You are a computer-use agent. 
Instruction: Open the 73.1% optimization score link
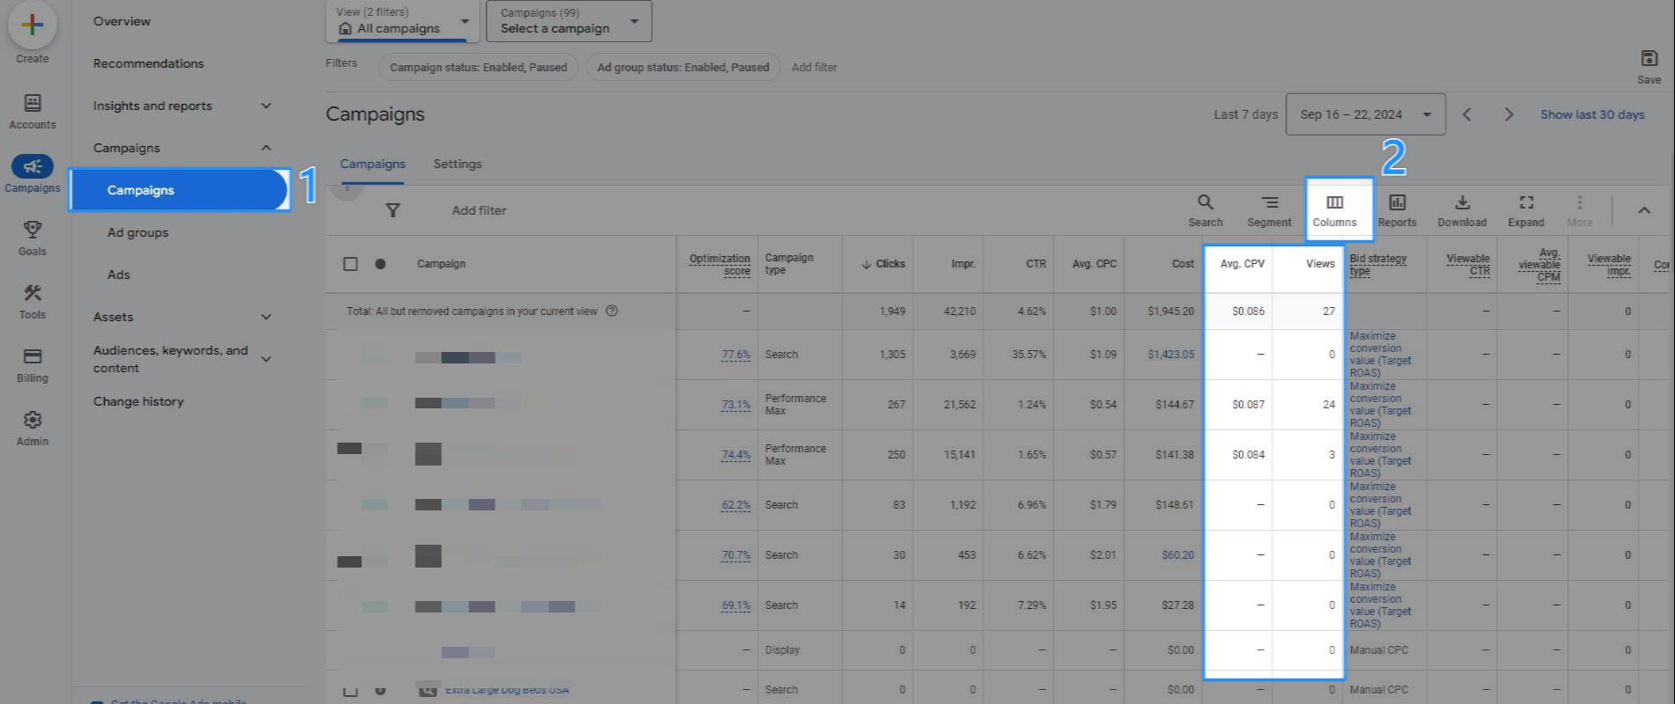coord(735,405)
